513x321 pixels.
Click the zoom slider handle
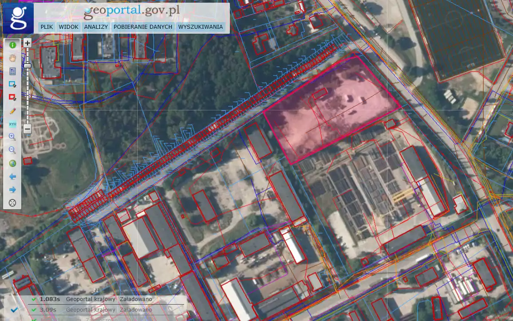[28, 66]
